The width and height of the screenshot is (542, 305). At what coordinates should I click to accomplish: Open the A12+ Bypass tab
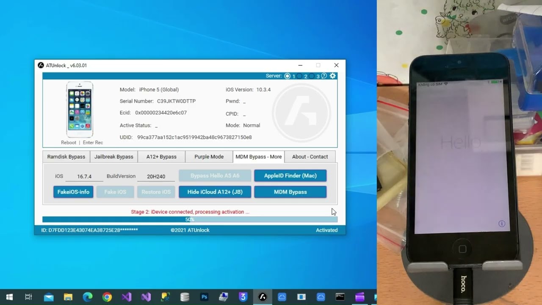pos(161,157)
